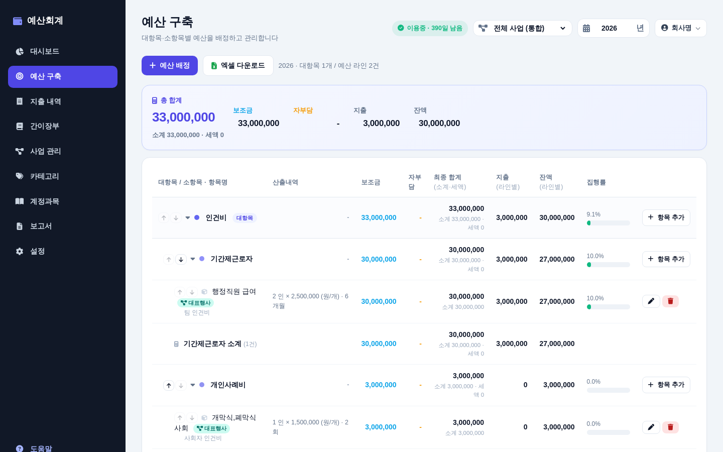
Task: Click 대표행사 tag on 개막식,폐막식 사회 row
Action: click(x=211, y=428)
